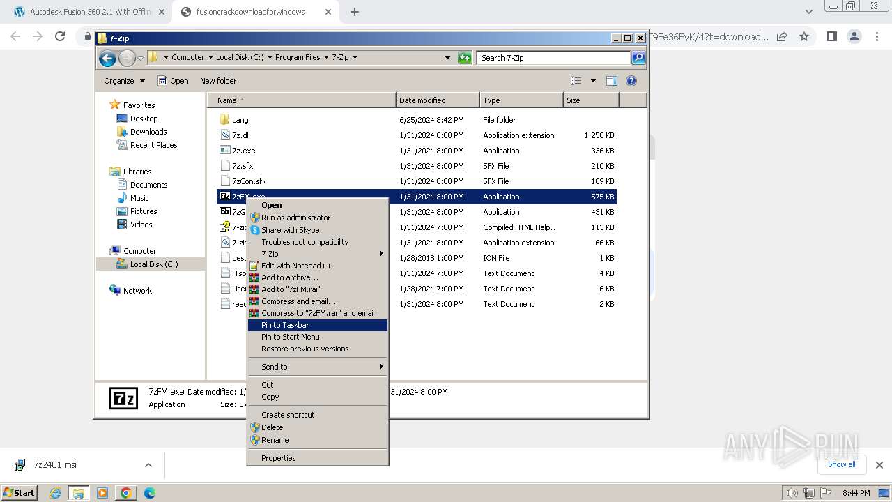The width and height of the screenshot is (892, 502).
Task: Choose Rename in context menu
Action: click(318, 440)
